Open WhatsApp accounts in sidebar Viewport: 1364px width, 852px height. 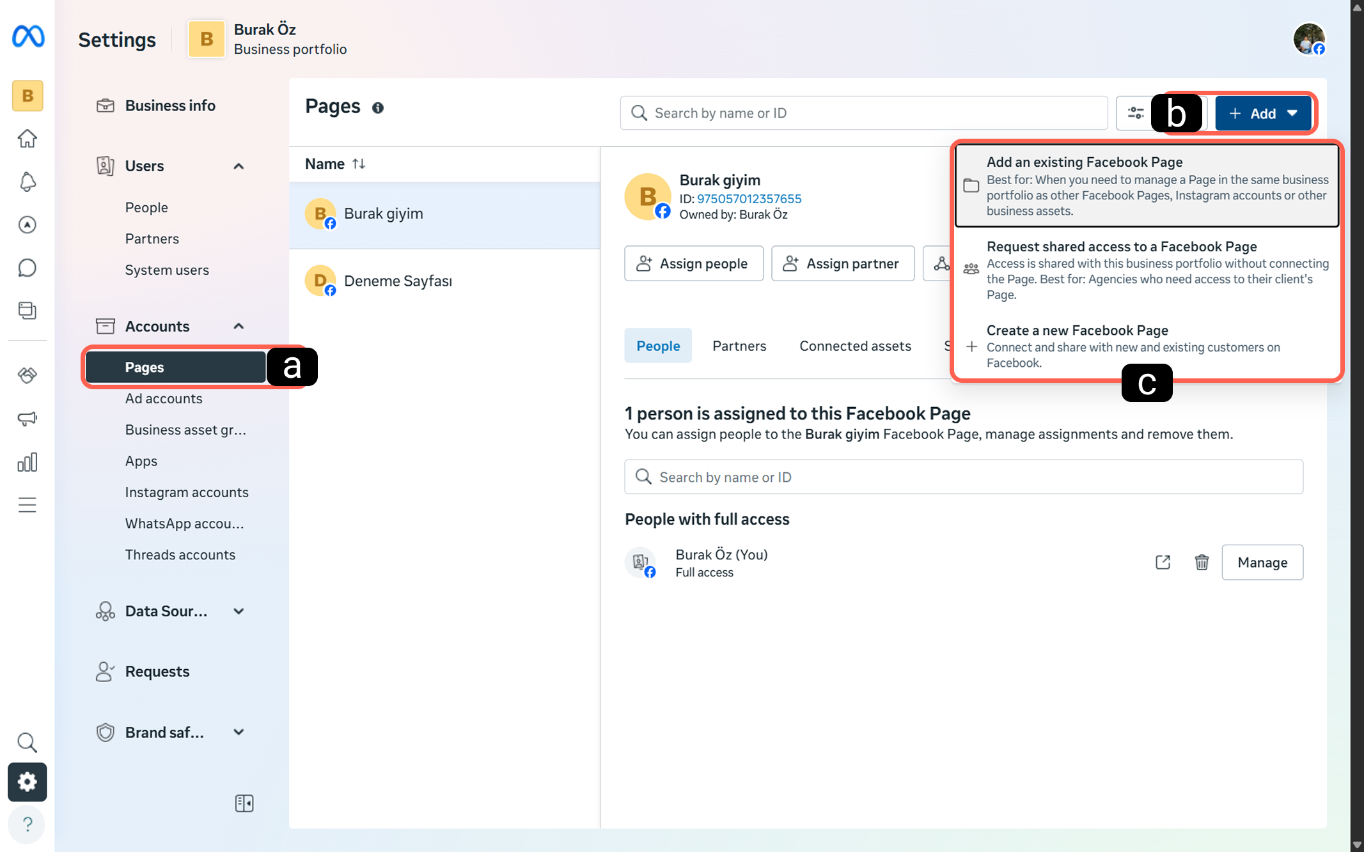(x=184, y=523)
